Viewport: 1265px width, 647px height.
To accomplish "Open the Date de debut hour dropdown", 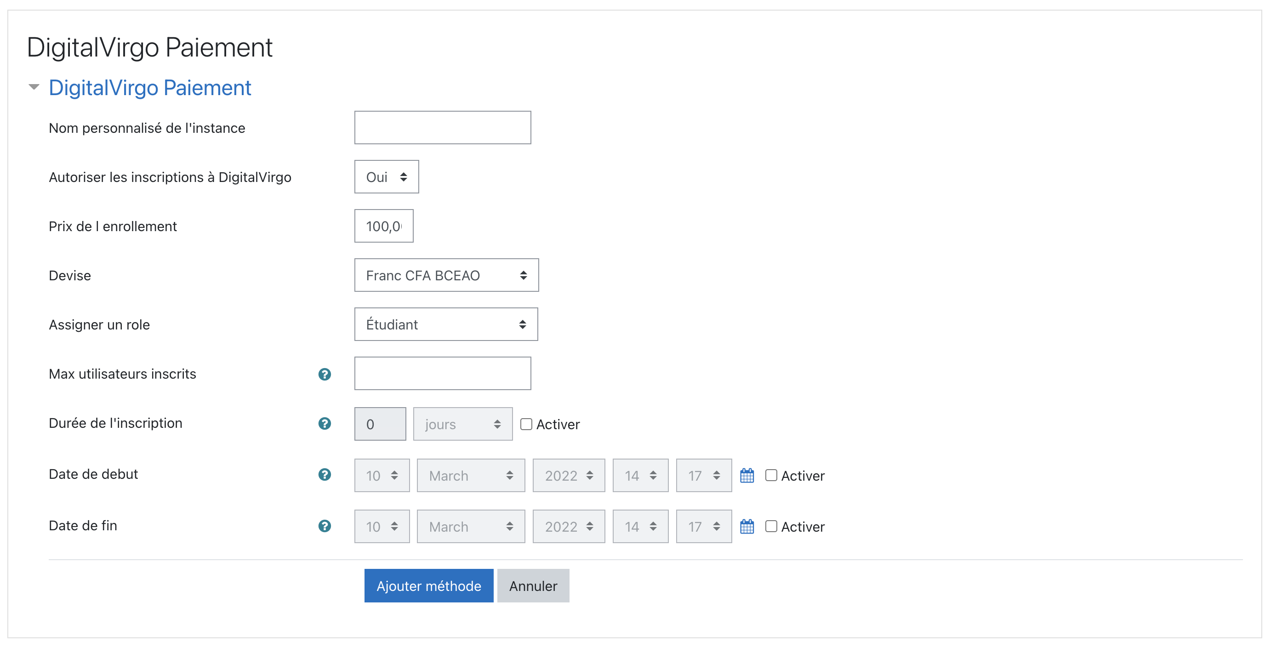I will coord(640,475).
